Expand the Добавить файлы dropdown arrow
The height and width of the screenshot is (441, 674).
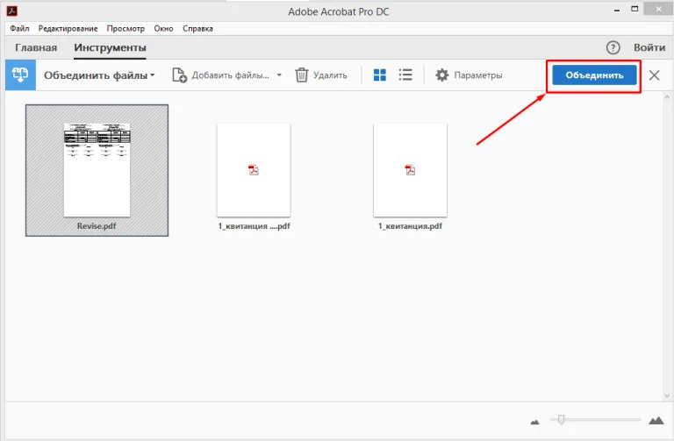[x=279, y=75]
